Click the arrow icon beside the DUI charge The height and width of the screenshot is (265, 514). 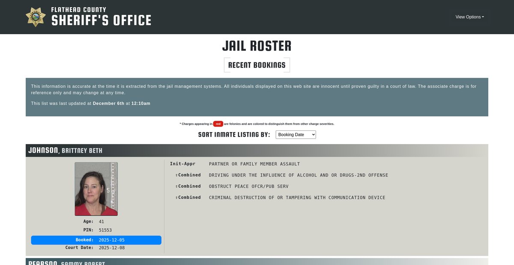(176, 175)
